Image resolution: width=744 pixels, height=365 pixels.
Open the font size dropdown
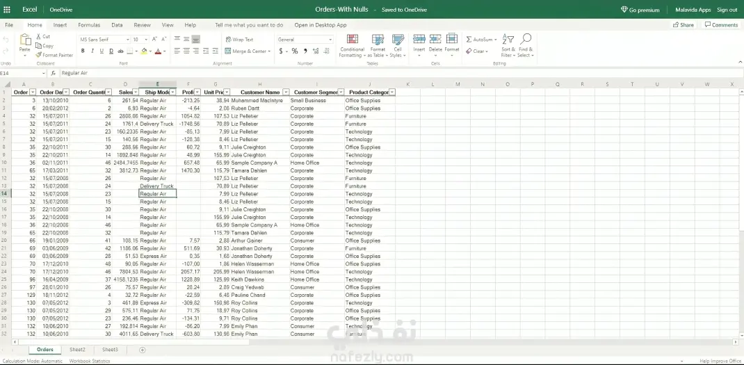click(x=145, y=40)
